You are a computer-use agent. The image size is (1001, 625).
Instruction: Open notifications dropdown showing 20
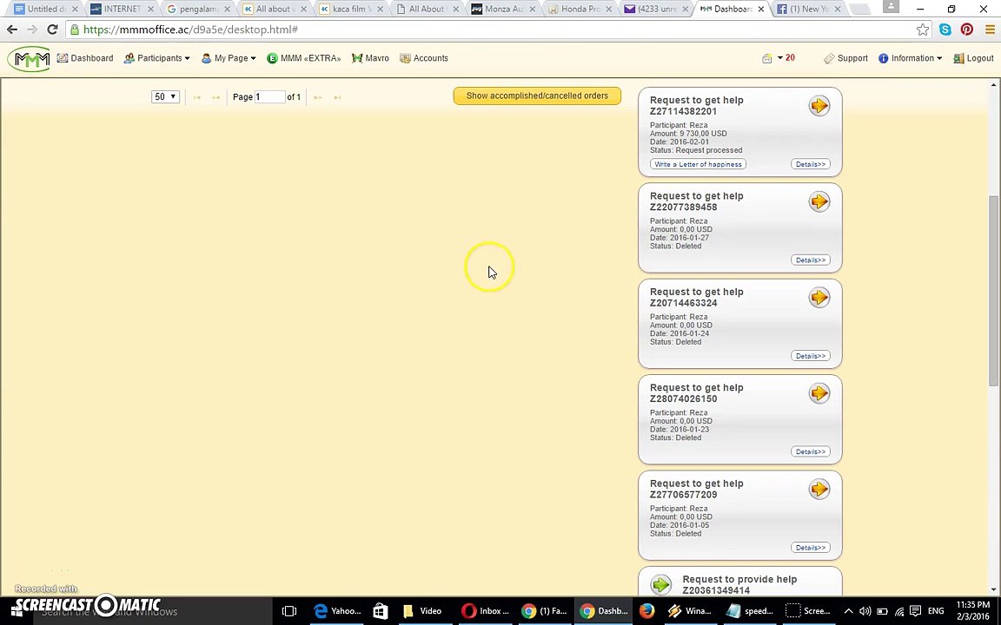(x=779, y=58)
